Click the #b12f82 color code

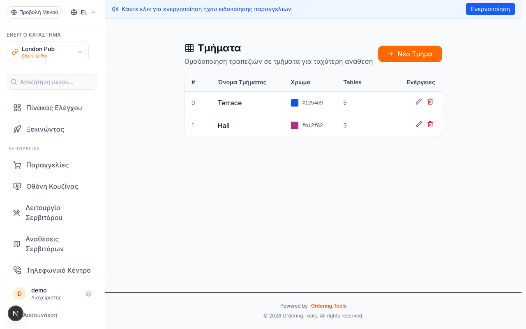point(312,125)
